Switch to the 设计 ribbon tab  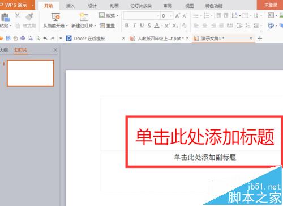tap(92, 6)
